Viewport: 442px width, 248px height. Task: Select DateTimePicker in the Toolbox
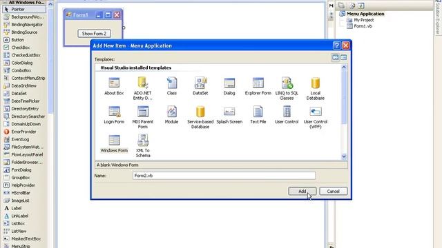click(24, 101)
